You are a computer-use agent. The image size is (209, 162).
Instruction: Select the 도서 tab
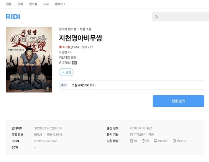point(46,4)
